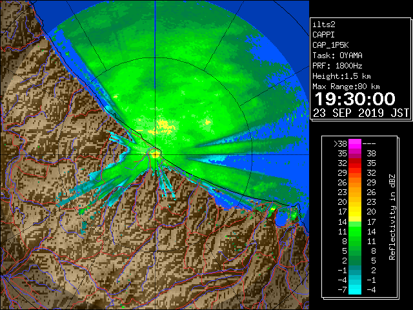The image size is (413, 310).
Task: Click the 'Reflectivity in dBZ' axis label
Action: coord(392,217)
